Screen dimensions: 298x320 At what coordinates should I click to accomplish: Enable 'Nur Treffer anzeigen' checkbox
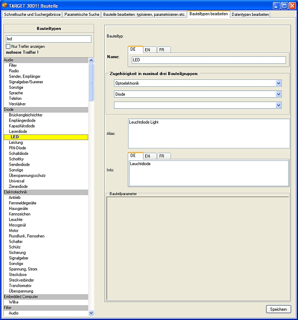point(8,46)
